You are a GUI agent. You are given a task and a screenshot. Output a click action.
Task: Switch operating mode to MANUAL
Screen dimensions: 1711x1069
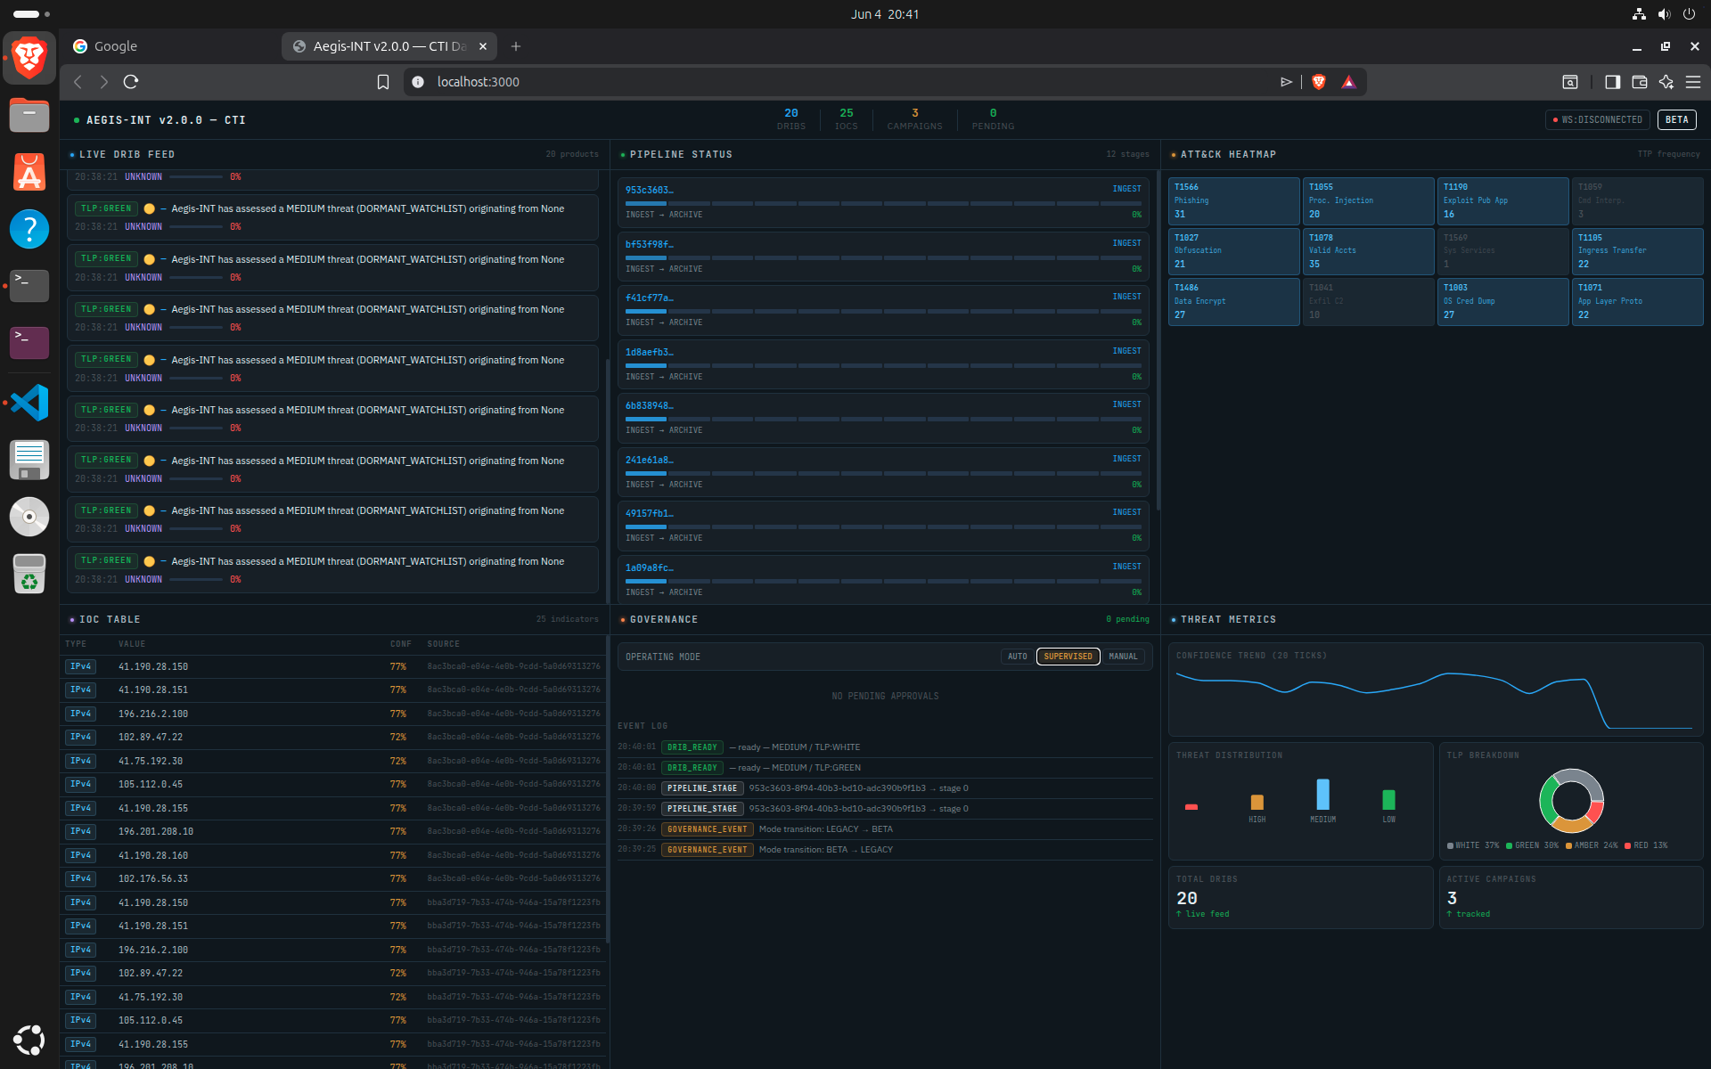click(x=1123, y=657)
